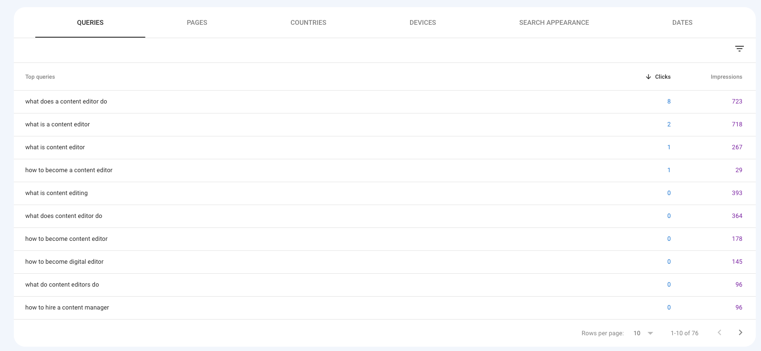The width and height of the screenshot is (761, 351).
Task: Click the 393 impressions value
Action: tap(737, 193)
